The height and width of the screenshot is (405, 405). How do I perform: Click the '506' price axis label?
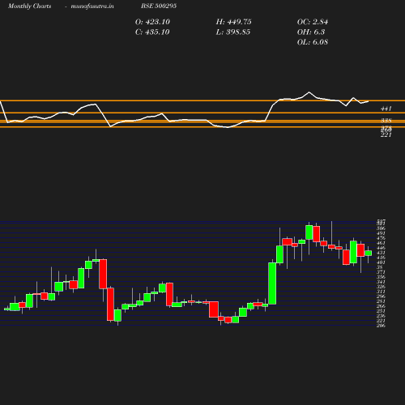[x=381, y=228]
